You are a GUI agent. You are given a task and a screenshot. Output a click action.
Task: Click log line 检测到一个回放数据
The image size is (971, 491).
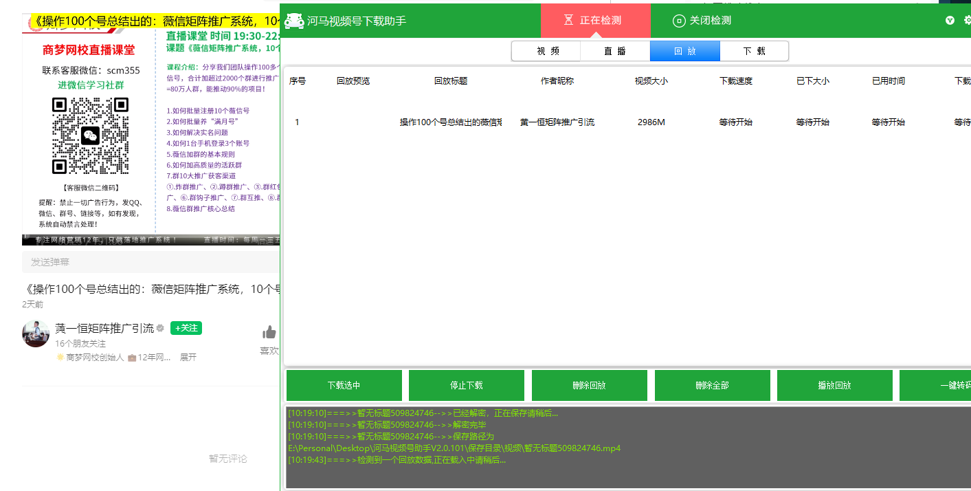point(397,460)
